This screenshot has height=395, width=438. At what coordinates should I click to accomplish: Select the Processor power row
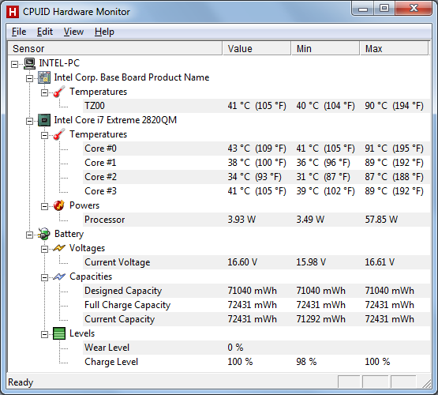pos(256,220)
